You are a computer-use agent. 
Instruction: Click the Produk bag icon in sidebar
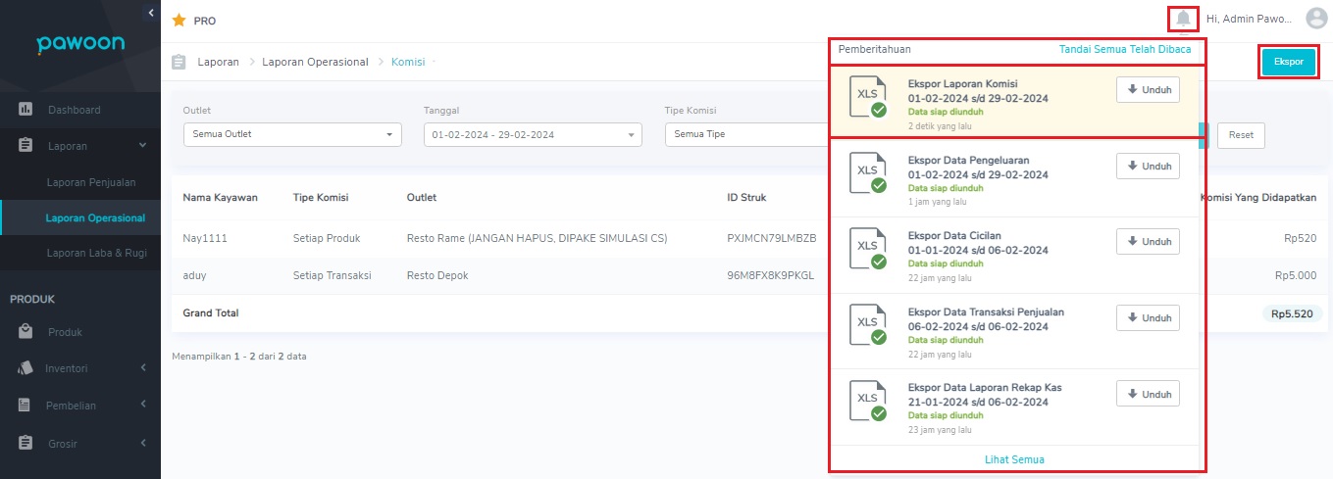26,331
